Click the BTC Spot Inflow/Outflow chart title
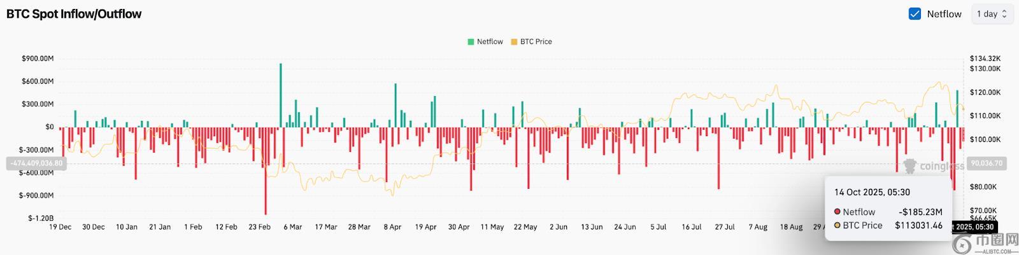 click(x=74, y=14)
